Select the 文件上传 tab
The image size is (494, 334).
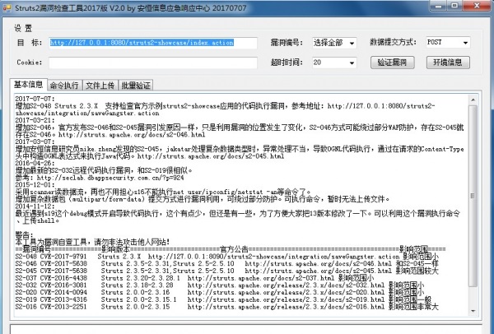[x=100, y=86]
